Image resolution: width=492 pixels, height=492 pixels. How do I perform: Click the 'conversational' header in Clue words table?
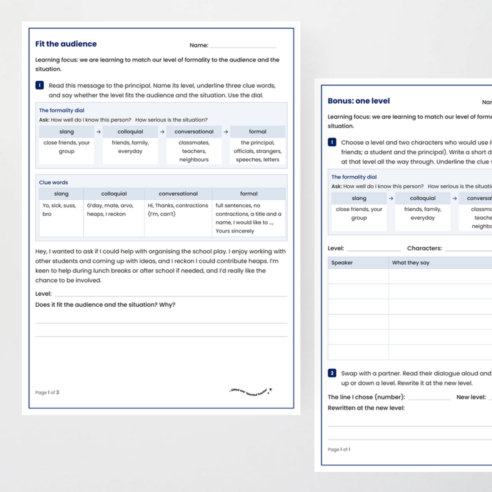(178, 194)
